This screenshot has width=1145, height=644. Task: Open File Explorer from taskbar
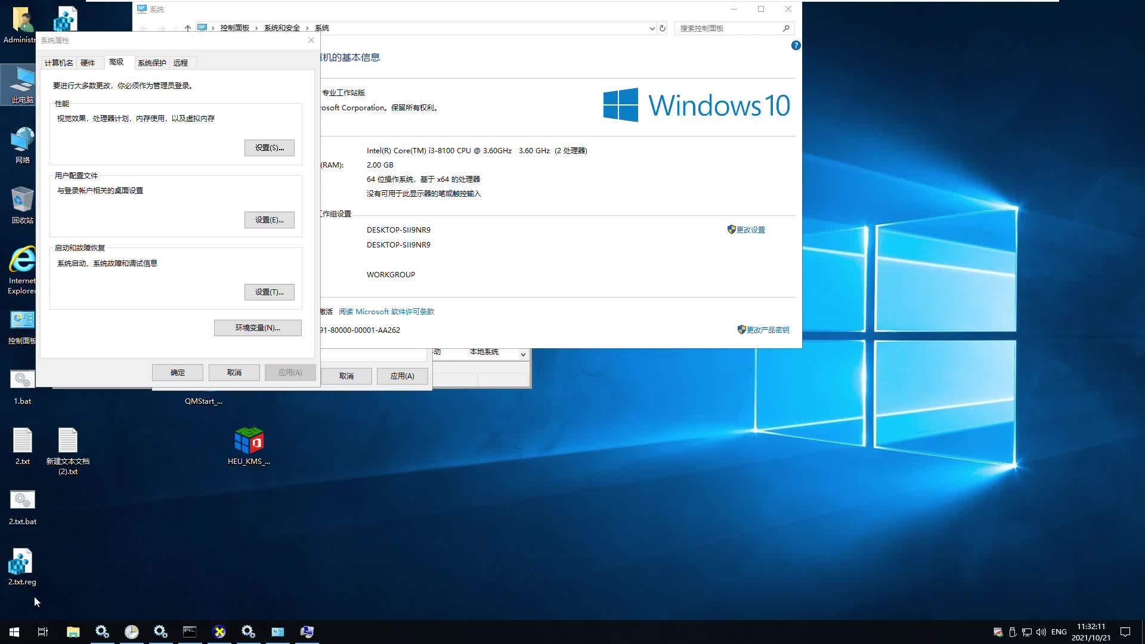[73, 631]
